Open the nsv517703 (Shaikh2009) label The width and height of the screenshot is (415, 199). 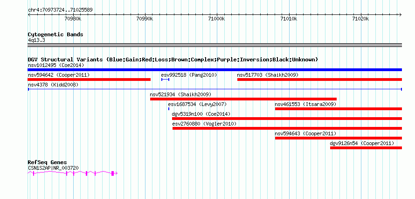click(x=268, y=75)
